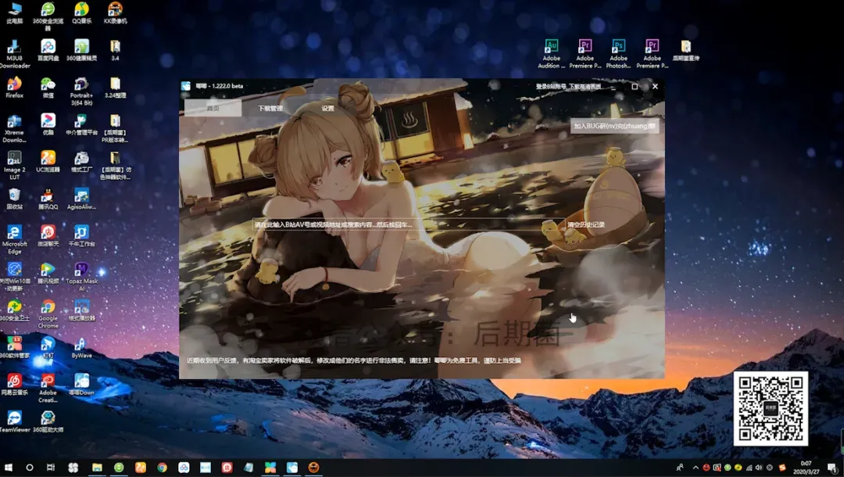This screenshot has width=844, height=477.
Task: Select the Xtreme Download desktop icon
Action: [15, 129]
